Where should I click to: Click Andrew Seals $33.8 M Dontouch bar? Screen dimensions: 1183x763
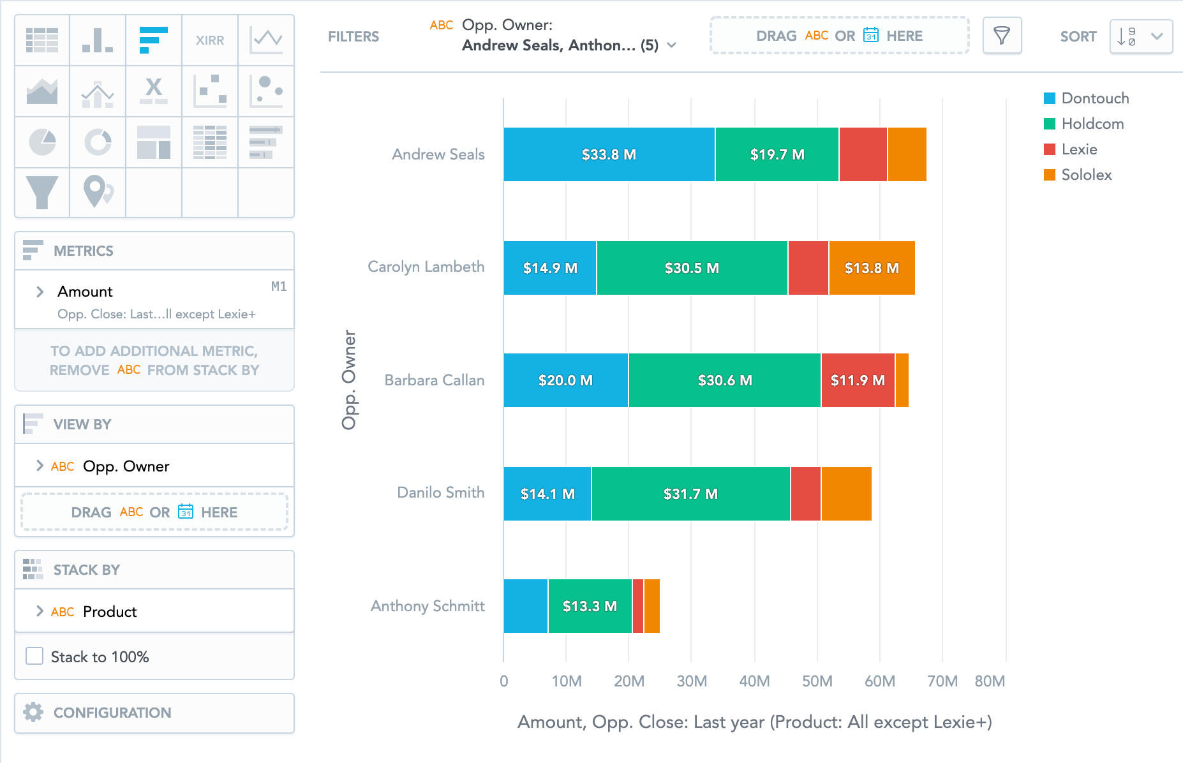pos(609,154)
